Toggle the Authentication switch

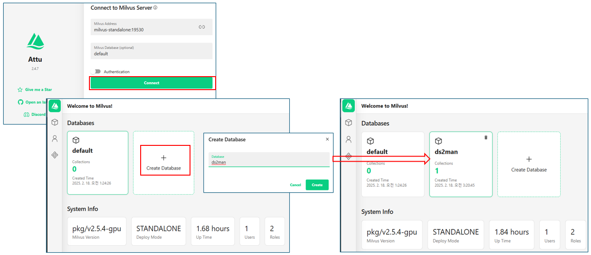click(98, 72)
